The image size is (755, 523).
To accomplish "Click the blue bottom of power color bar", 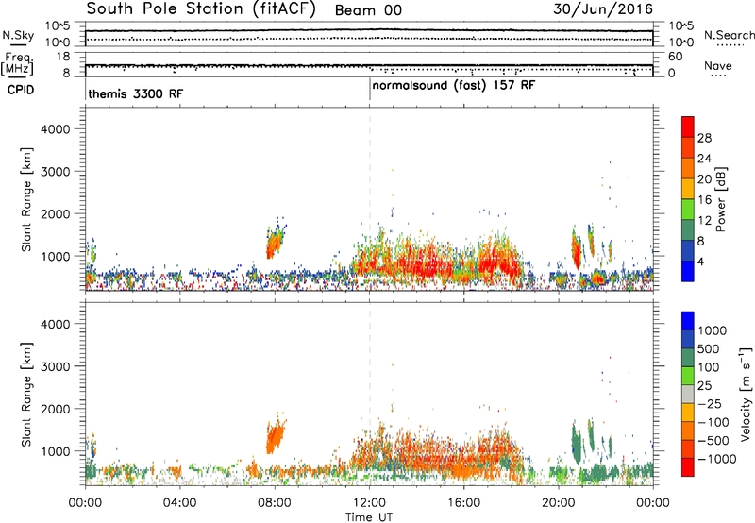I will (x=688, y=271).
